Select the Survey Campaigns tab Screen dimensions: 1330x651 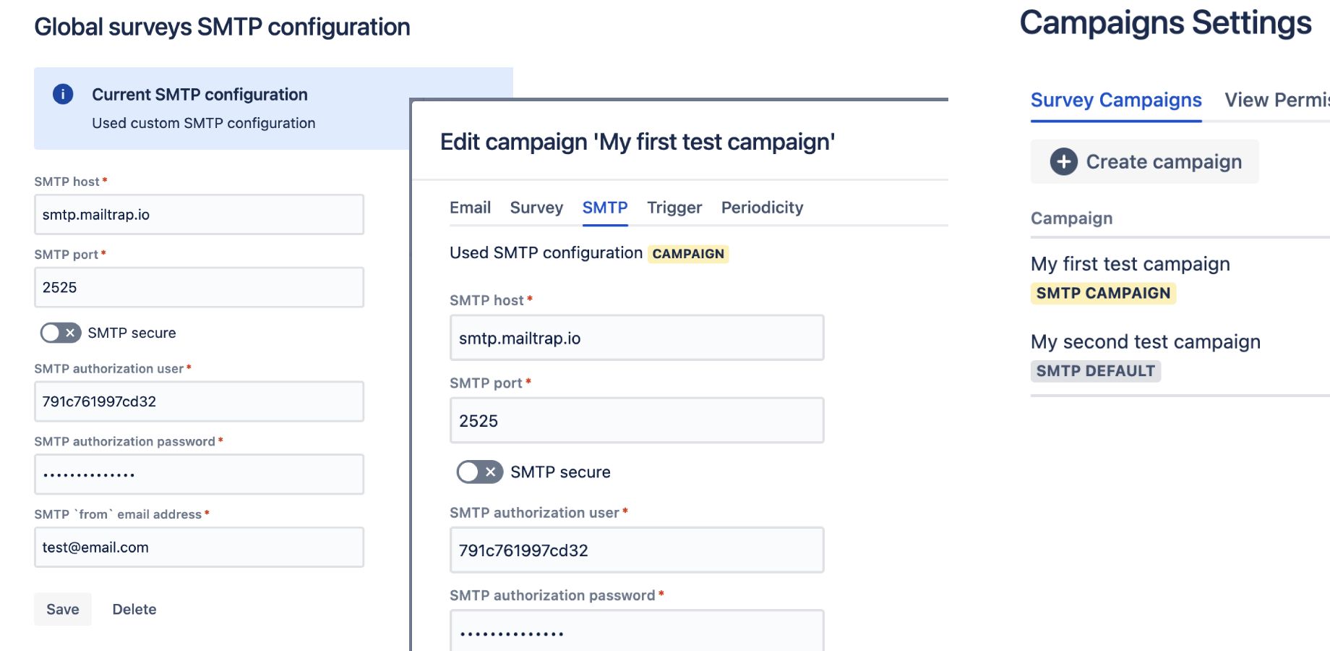(1116, 100)
